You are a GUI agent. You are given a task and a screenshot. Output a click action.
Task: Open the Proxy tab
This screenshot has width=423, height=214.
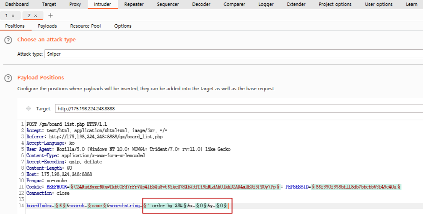click(75, 4)
